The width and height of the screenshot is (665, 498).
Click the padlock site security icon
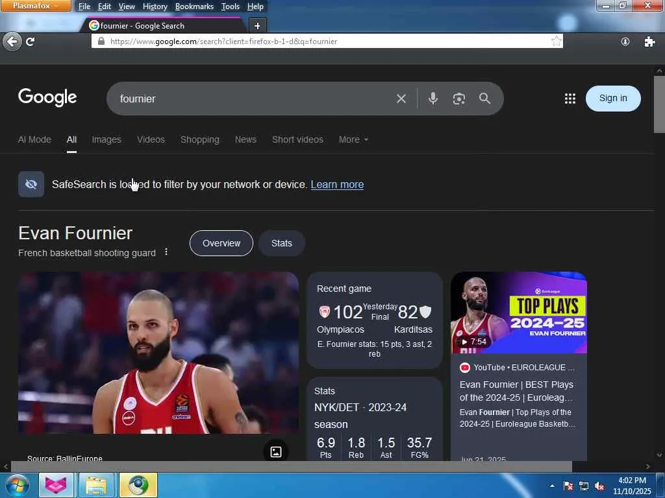[x=101, y=41]
